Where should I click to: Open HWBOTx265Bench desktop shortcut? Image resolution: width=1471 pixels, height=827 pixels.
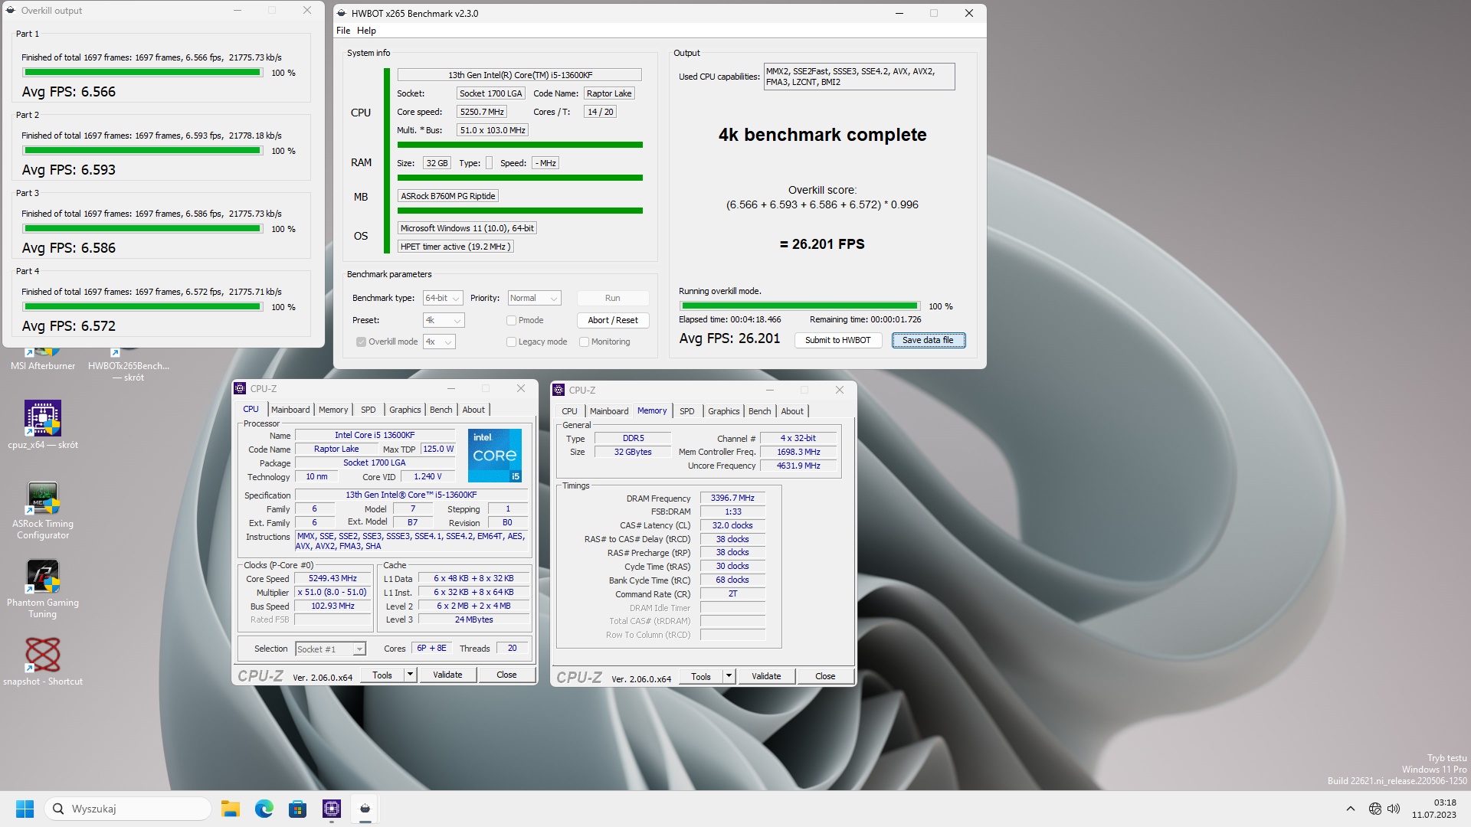(128, 363)
